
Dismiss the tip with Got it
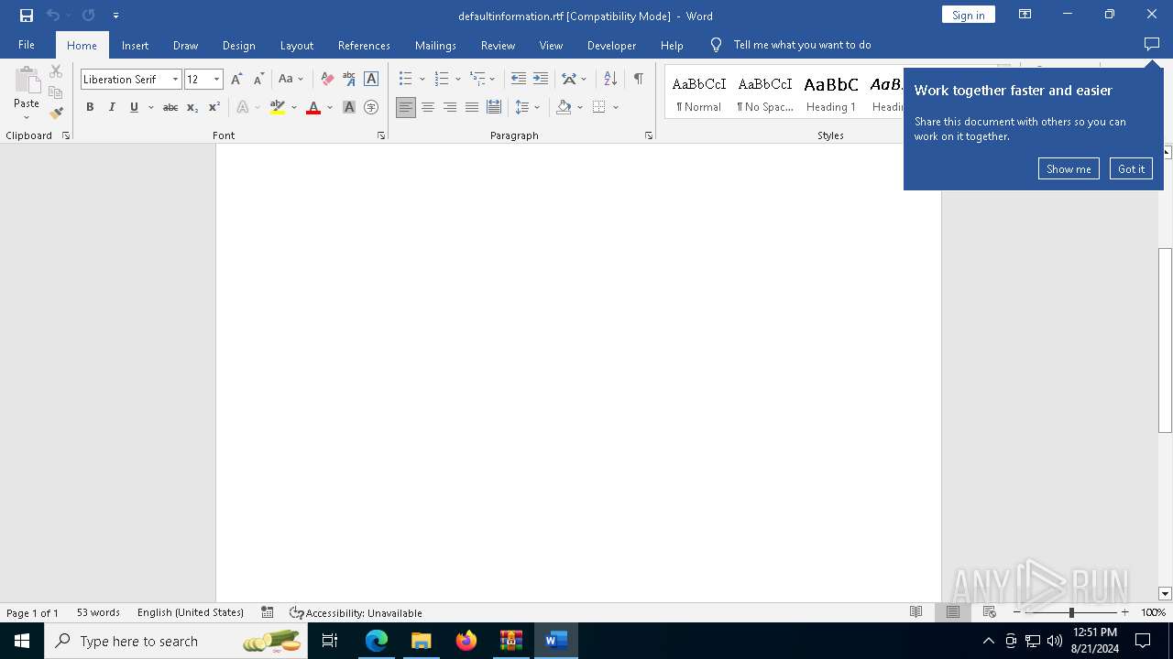tap(1131, 168)
